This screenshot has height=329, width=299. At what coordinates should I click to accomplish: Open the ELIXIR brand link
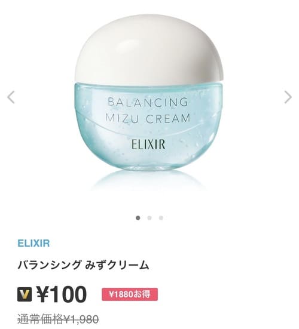33,244
